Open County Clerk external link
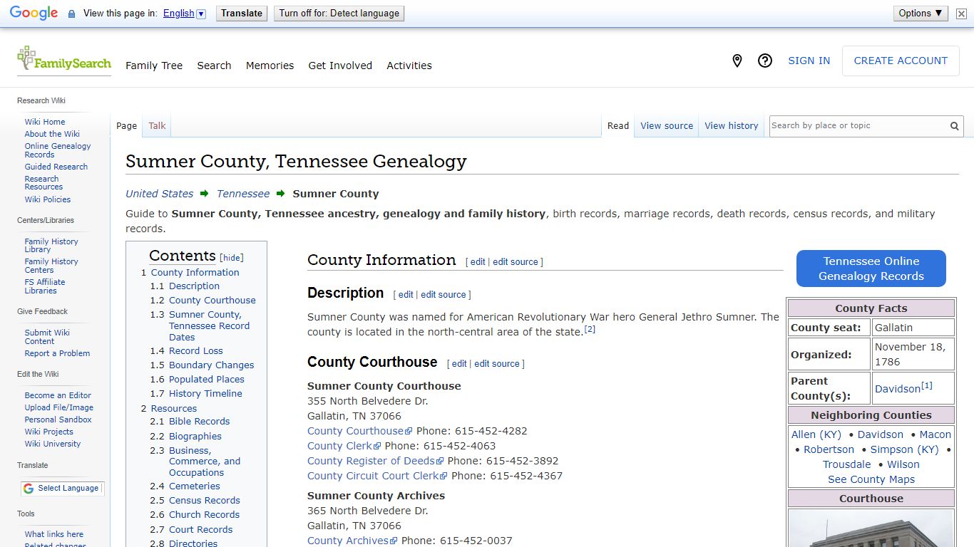 (x=344, y=446)
